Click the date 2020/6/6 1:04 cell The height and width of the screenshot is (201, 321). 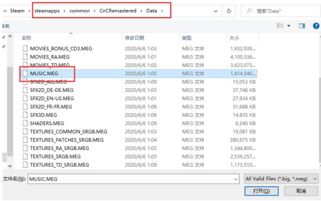[x=141, y=140]
